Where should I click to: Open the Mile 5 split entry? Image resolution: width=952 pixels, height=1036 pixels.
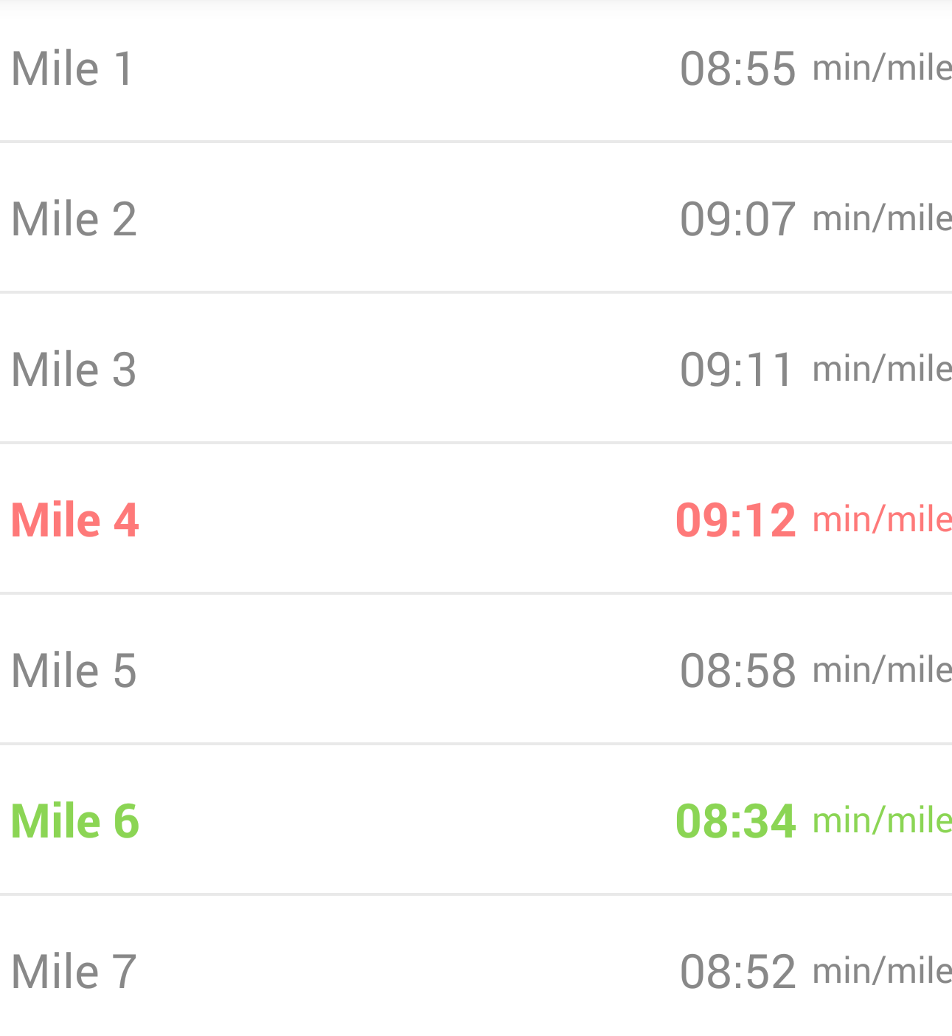click(x=74, y=671)
